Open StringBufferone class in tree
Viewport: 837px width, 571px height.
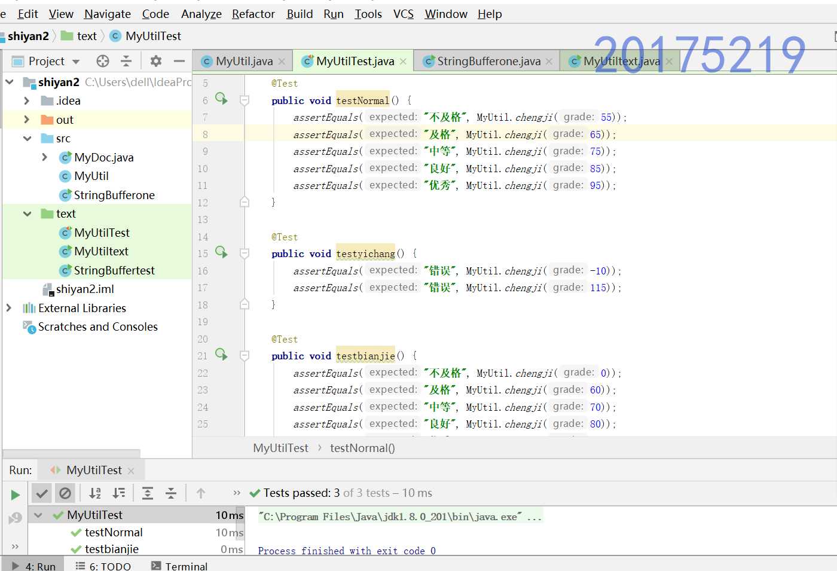pos(114,195)
